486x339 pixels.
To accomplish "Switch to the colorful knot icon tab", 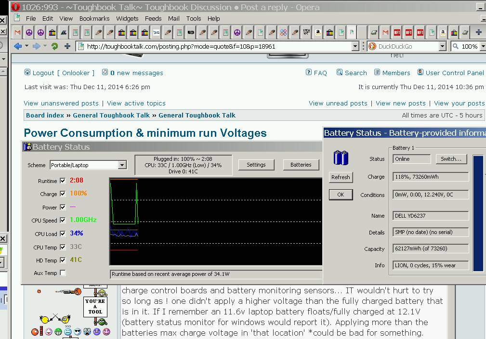I will click(283, 32).
